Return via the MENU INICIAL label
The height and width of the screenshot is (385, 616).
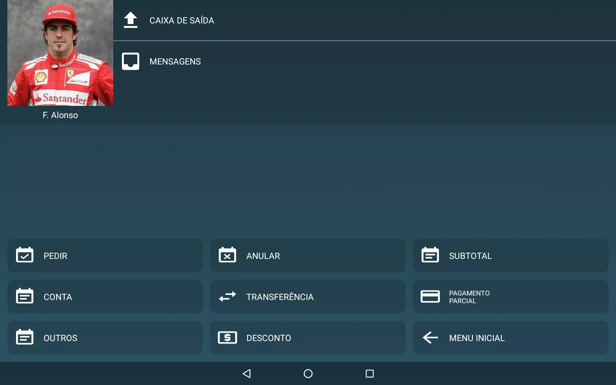pos(477,338)
